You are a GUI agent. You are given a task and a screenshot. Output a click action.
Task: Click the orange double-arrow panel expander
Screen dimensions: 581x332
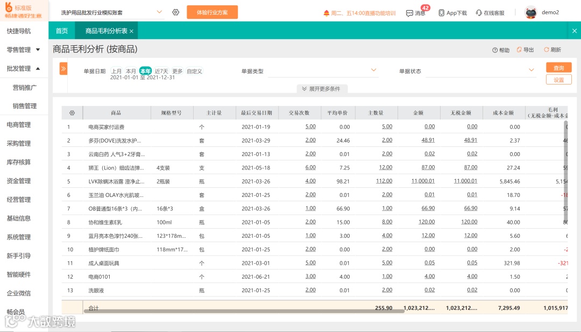tap(63, 68)
